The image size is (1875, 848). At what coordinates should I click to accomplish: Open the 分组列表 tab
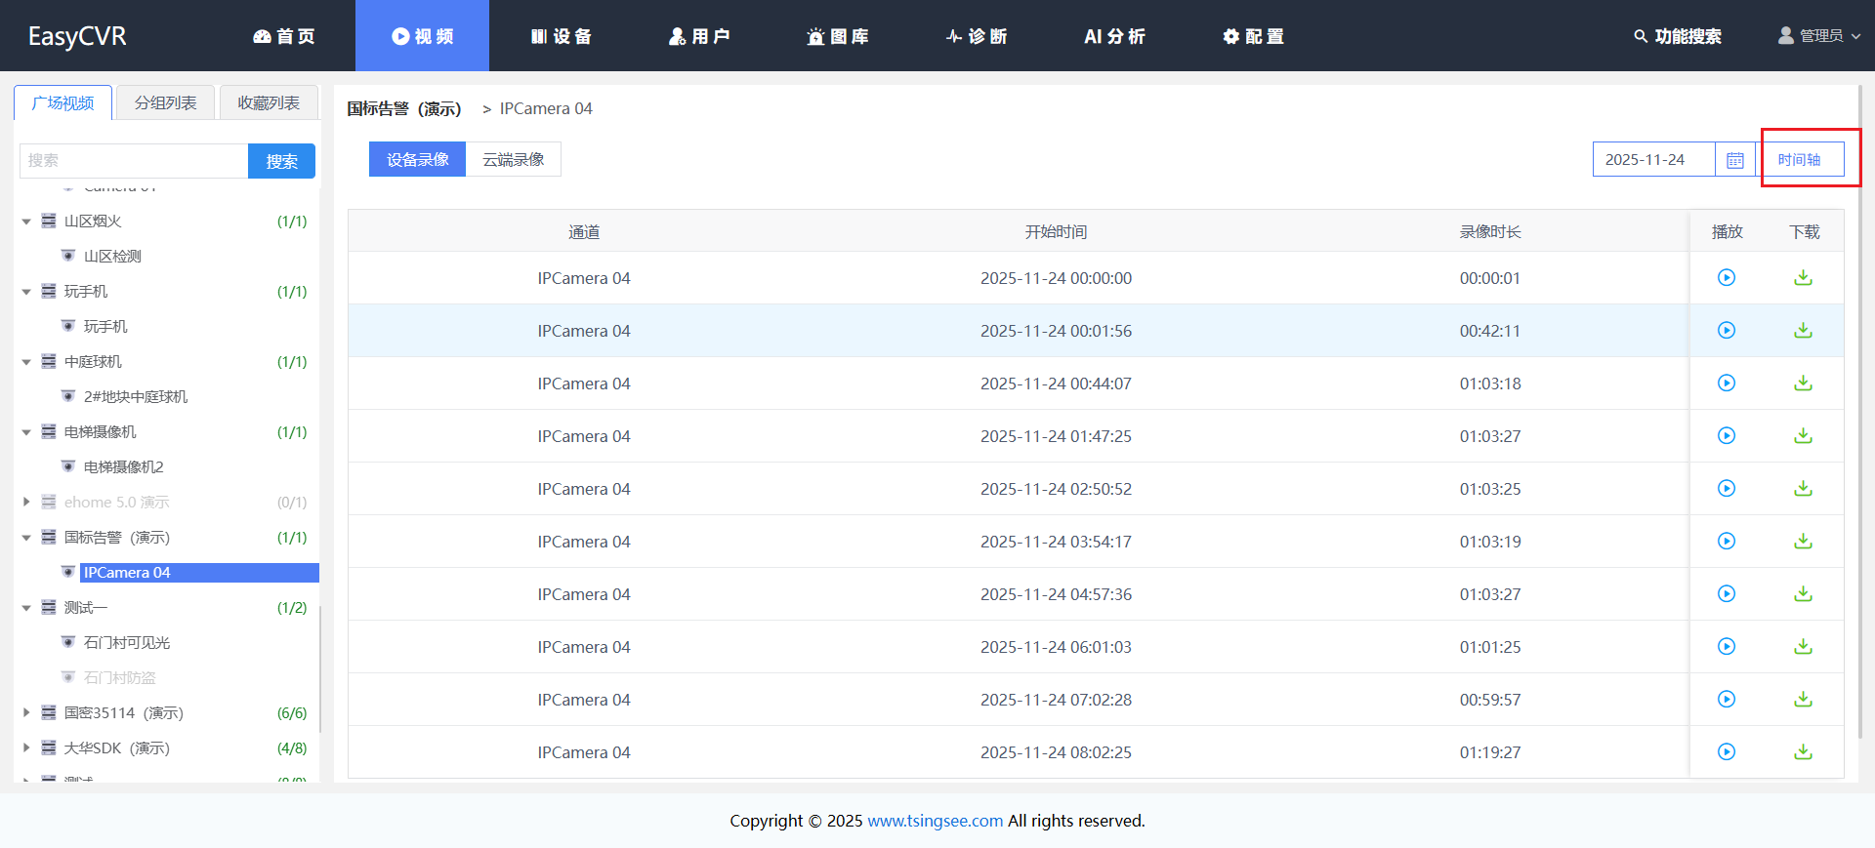tap(165, 102)
